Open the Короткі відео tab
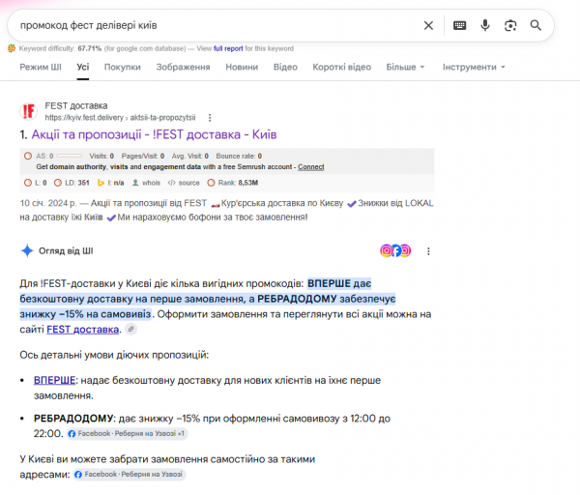Screen dimensions: 580x495 click(x=342, y=67)
